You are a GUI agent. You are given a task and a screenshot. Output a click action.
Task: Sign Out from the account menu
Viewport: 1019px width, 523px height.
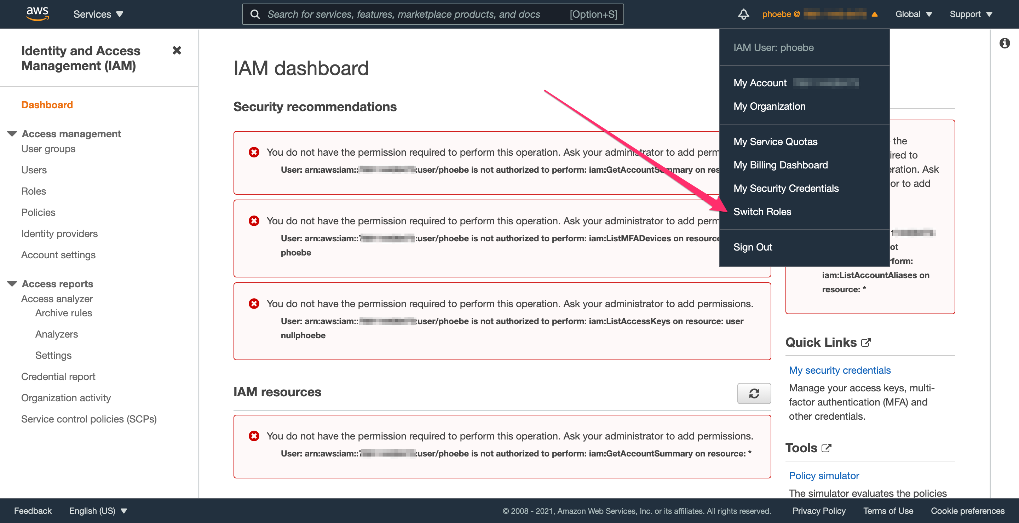point(753,247)
